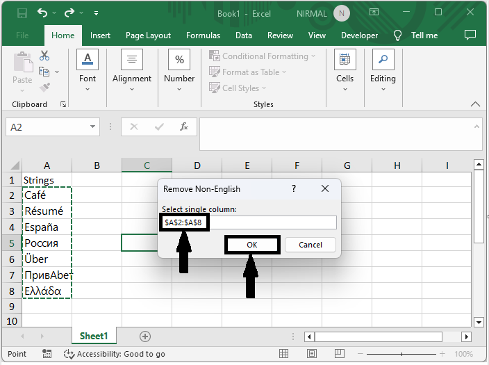Screen dimensions: 489x365
Task: Click the macro recording icon in status bar
Action: tap(47, 354)
